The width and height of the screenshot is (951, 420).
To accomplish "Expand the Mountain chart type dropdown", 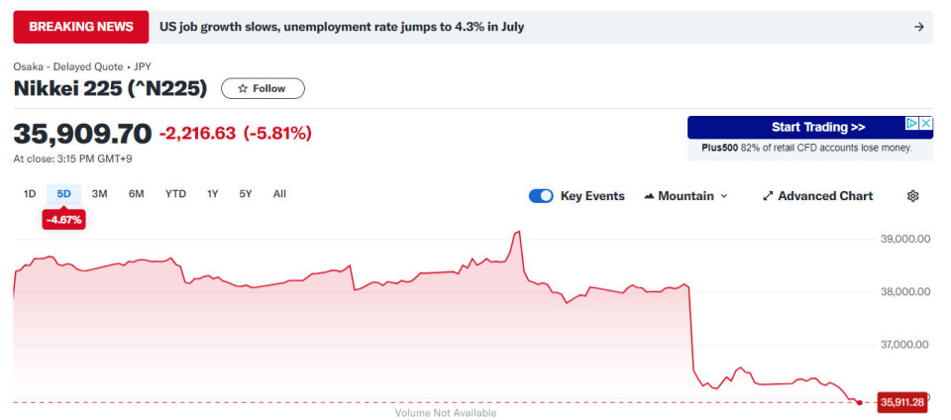I will pos(686,196).
